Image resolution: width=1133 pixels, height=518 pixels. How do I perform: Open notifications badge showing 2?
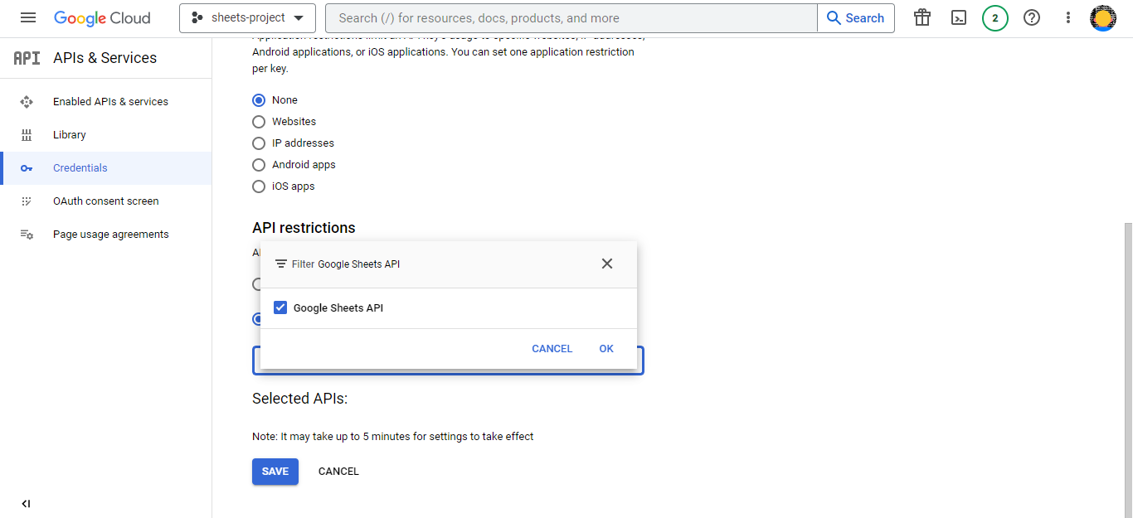pos(995,17)
